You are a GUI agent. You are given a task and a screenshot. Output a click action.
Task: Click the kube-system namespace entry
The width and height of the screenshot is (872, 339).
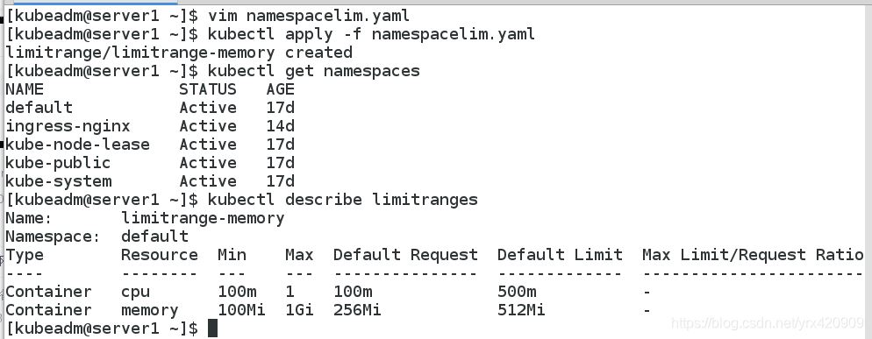pos(58,181)
